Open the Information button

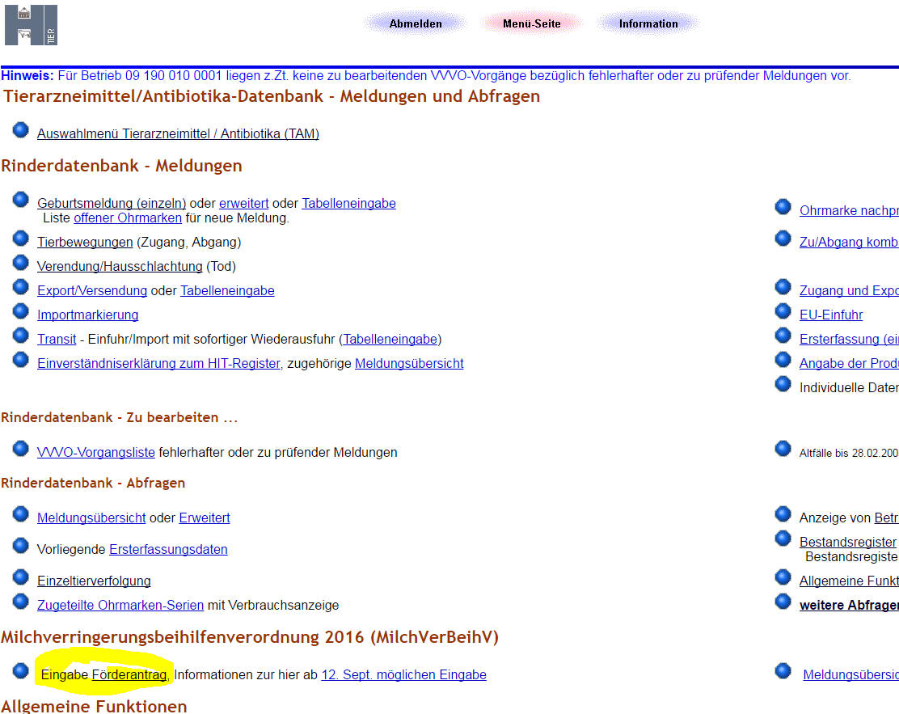point(648,23)
